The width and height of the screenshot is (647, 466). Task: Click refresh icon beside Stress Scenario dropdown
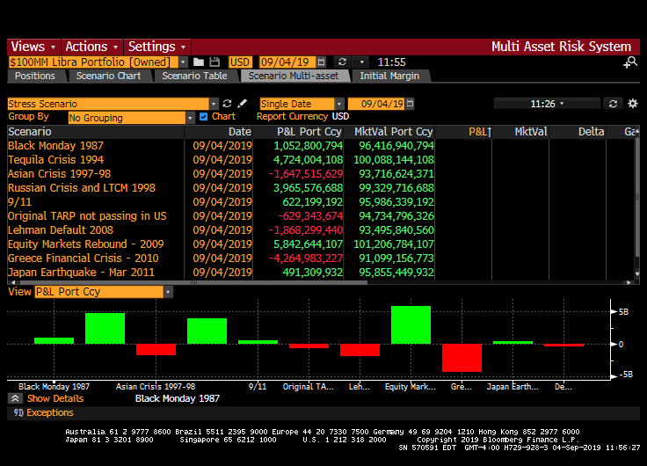[228, 104]
